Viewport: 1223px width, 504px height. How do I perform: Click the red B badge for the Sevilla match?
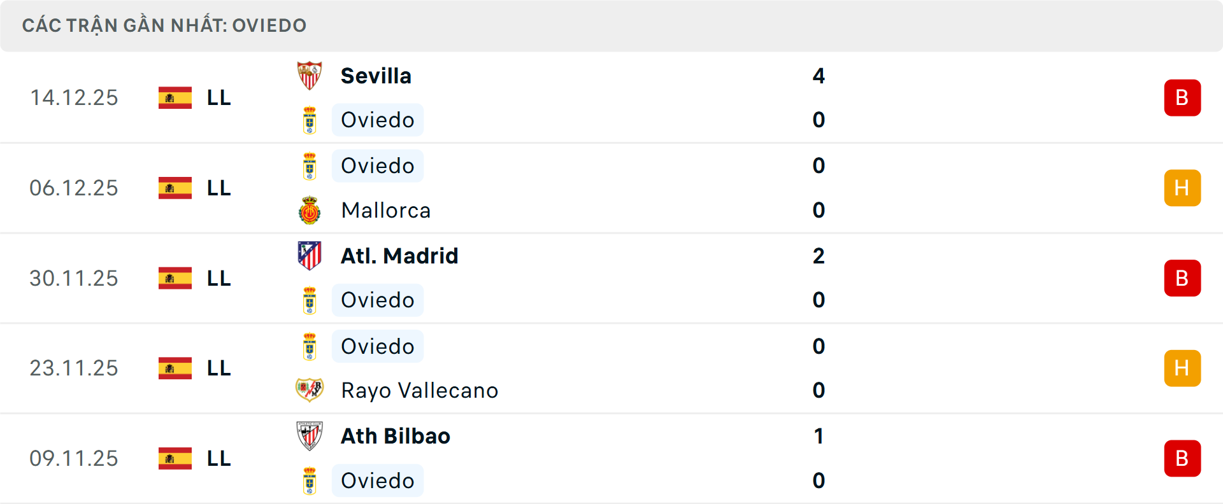[1182, 97]
